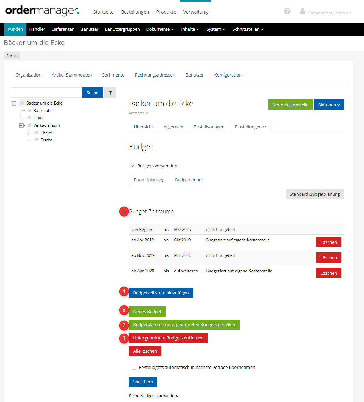Delete the Apr 2019 budget period
The height and width of the screenshot is (402, 364).
[328, 242]
